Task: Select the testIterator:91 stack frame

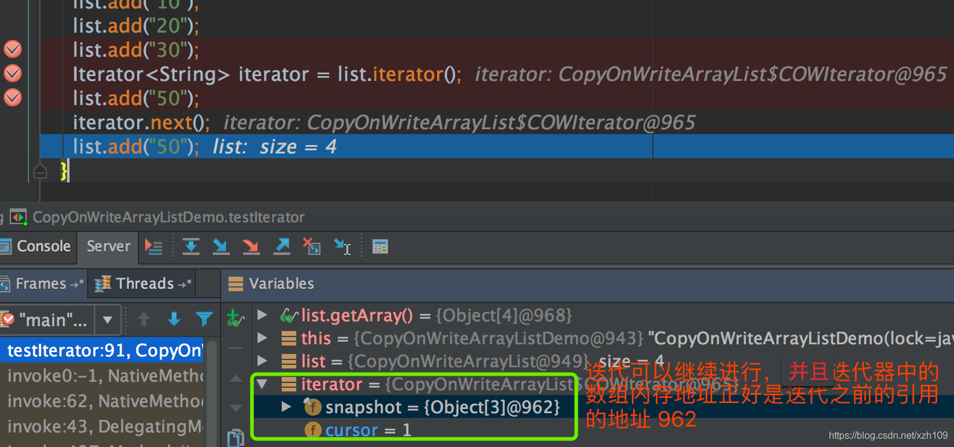Action: 103,350
